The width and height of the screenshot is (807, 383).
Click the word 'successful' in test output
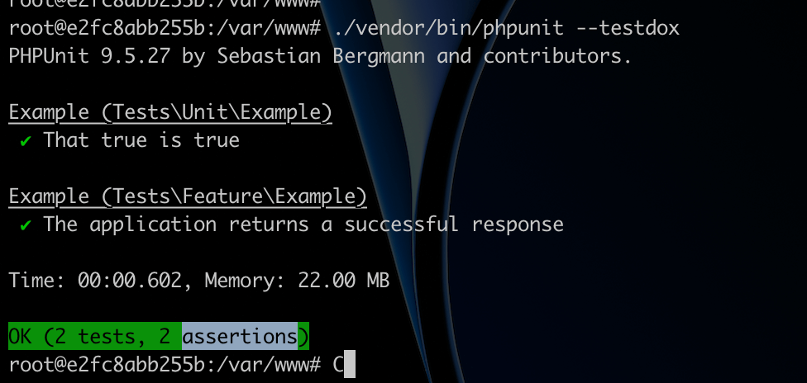pyautogui.click(x=401, y=225)
